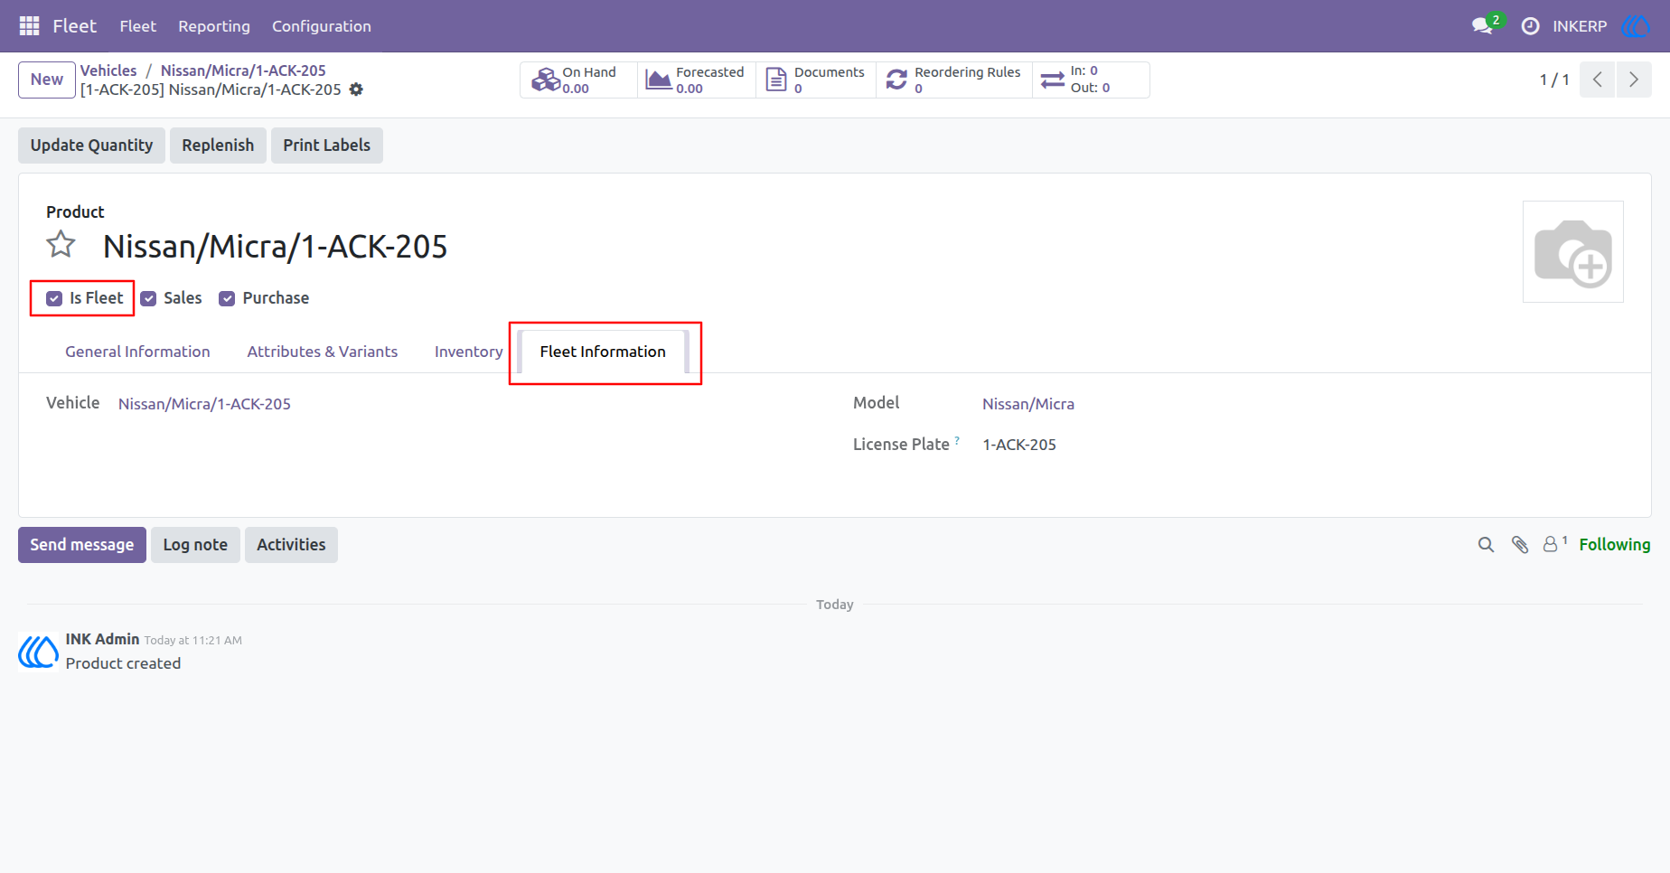Go to next record arrow

tap(1634, 80)
